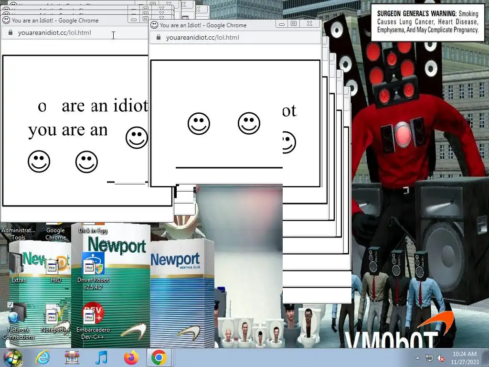This screenshot has width=489, height=367.
Task: Select the Driver Robot v2.5.4.2 desktop icon
Action: [93, 271]
